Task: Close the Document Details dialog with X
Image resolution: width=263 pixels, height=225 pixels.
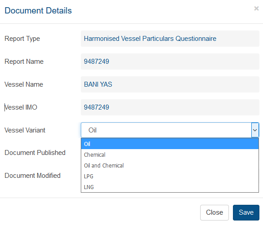Action: (x=256, y=9)
